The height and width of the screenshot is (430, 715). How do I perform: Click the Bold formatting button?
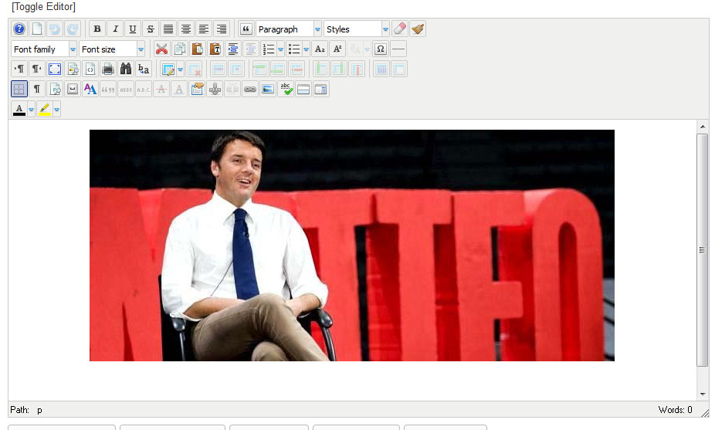pyautogui.click(x=97, y=29)
